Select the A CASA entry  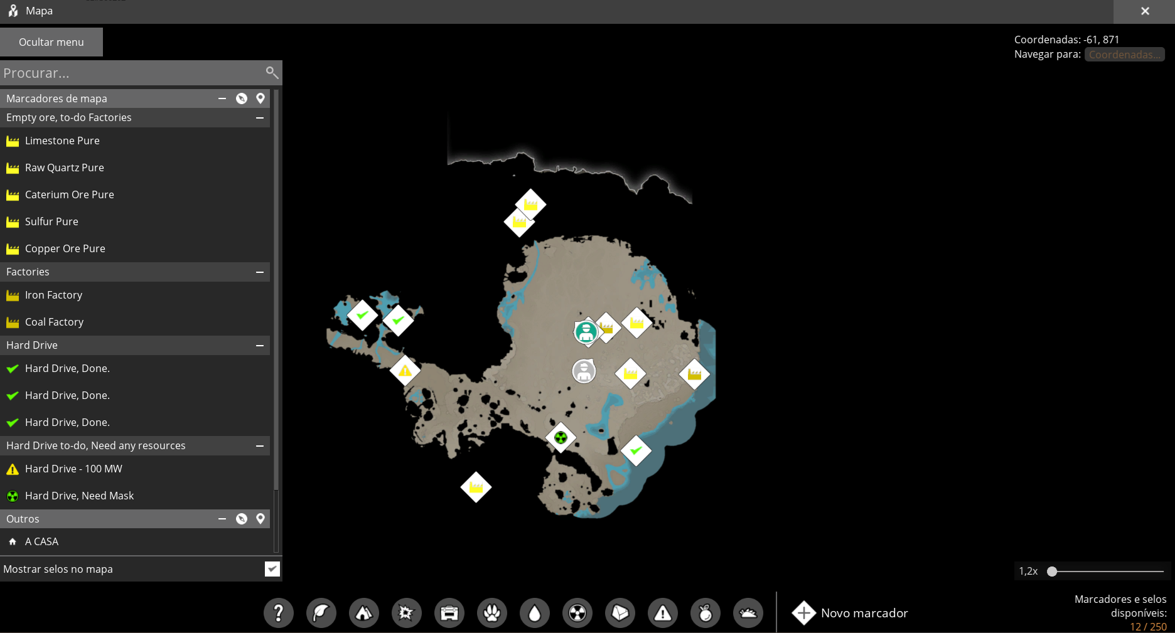click(135, 541)
